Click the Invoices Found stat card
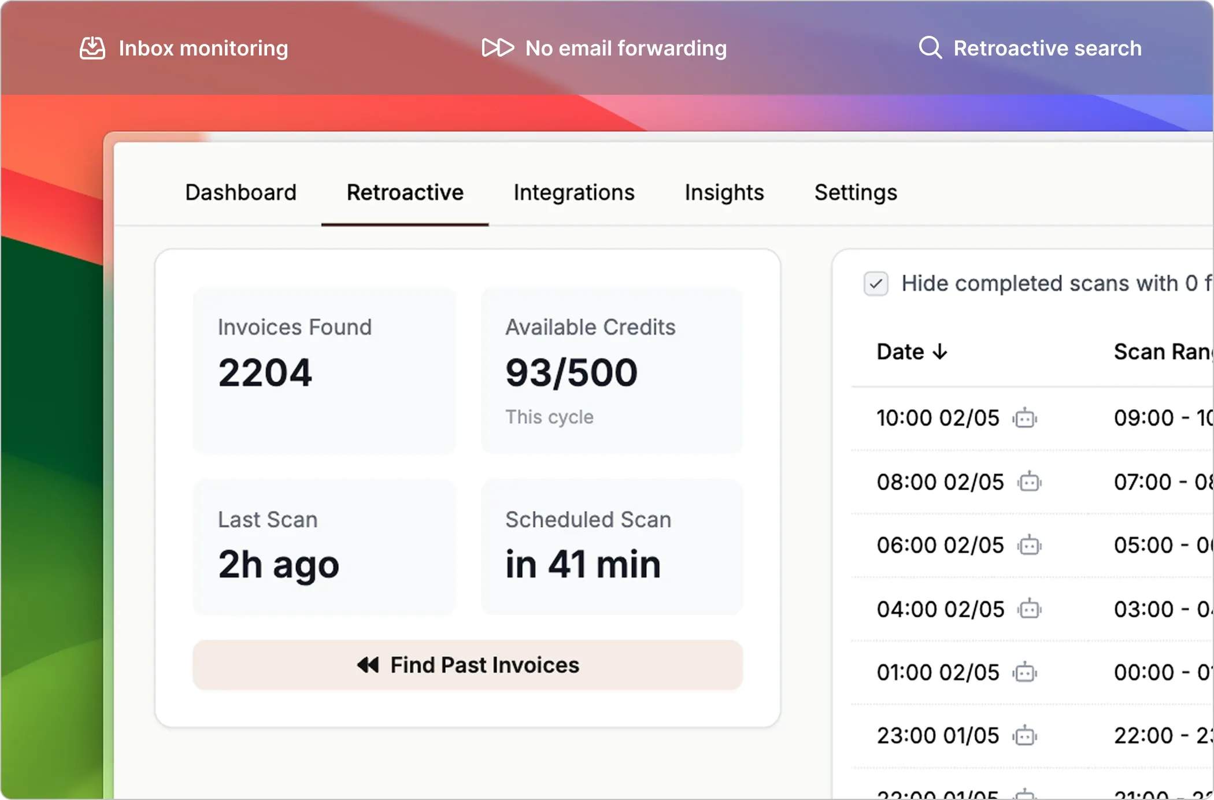 coord(324,370)
